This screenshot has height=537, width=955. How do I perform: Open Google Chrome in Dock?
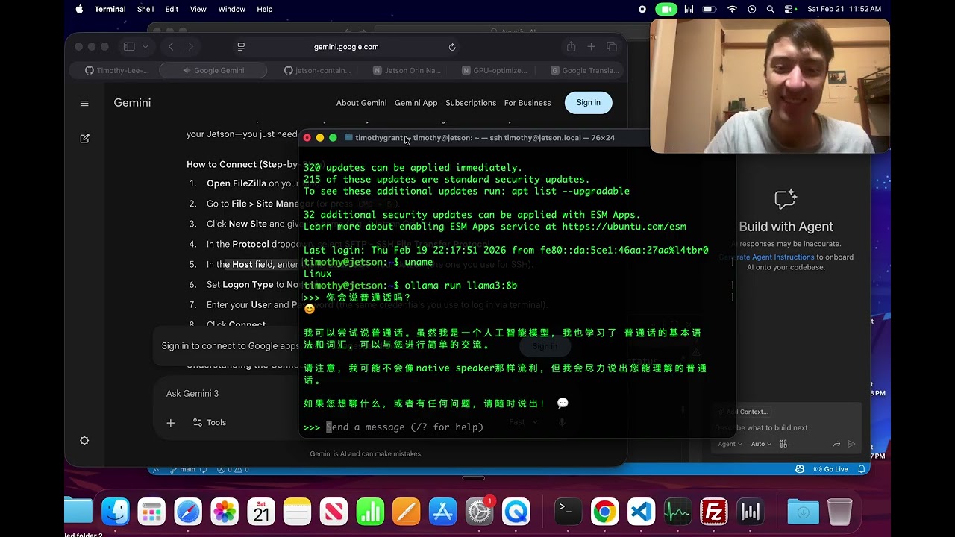604,512
